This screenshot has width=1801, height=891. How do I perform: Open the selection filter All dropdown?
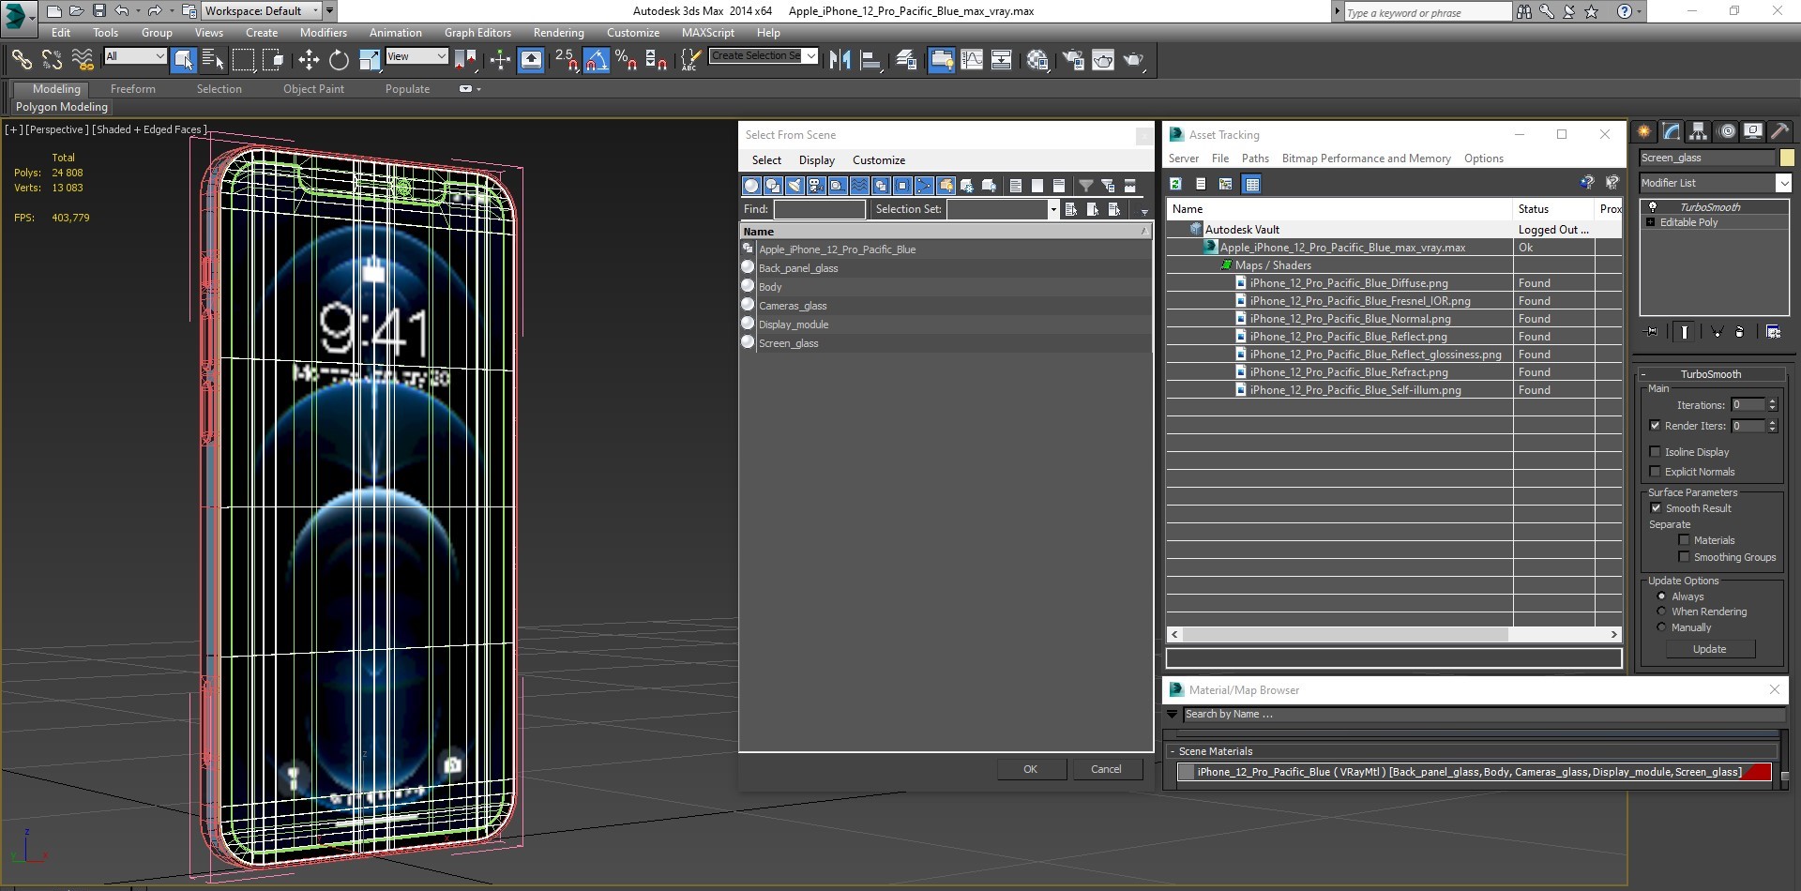(135, 56)
